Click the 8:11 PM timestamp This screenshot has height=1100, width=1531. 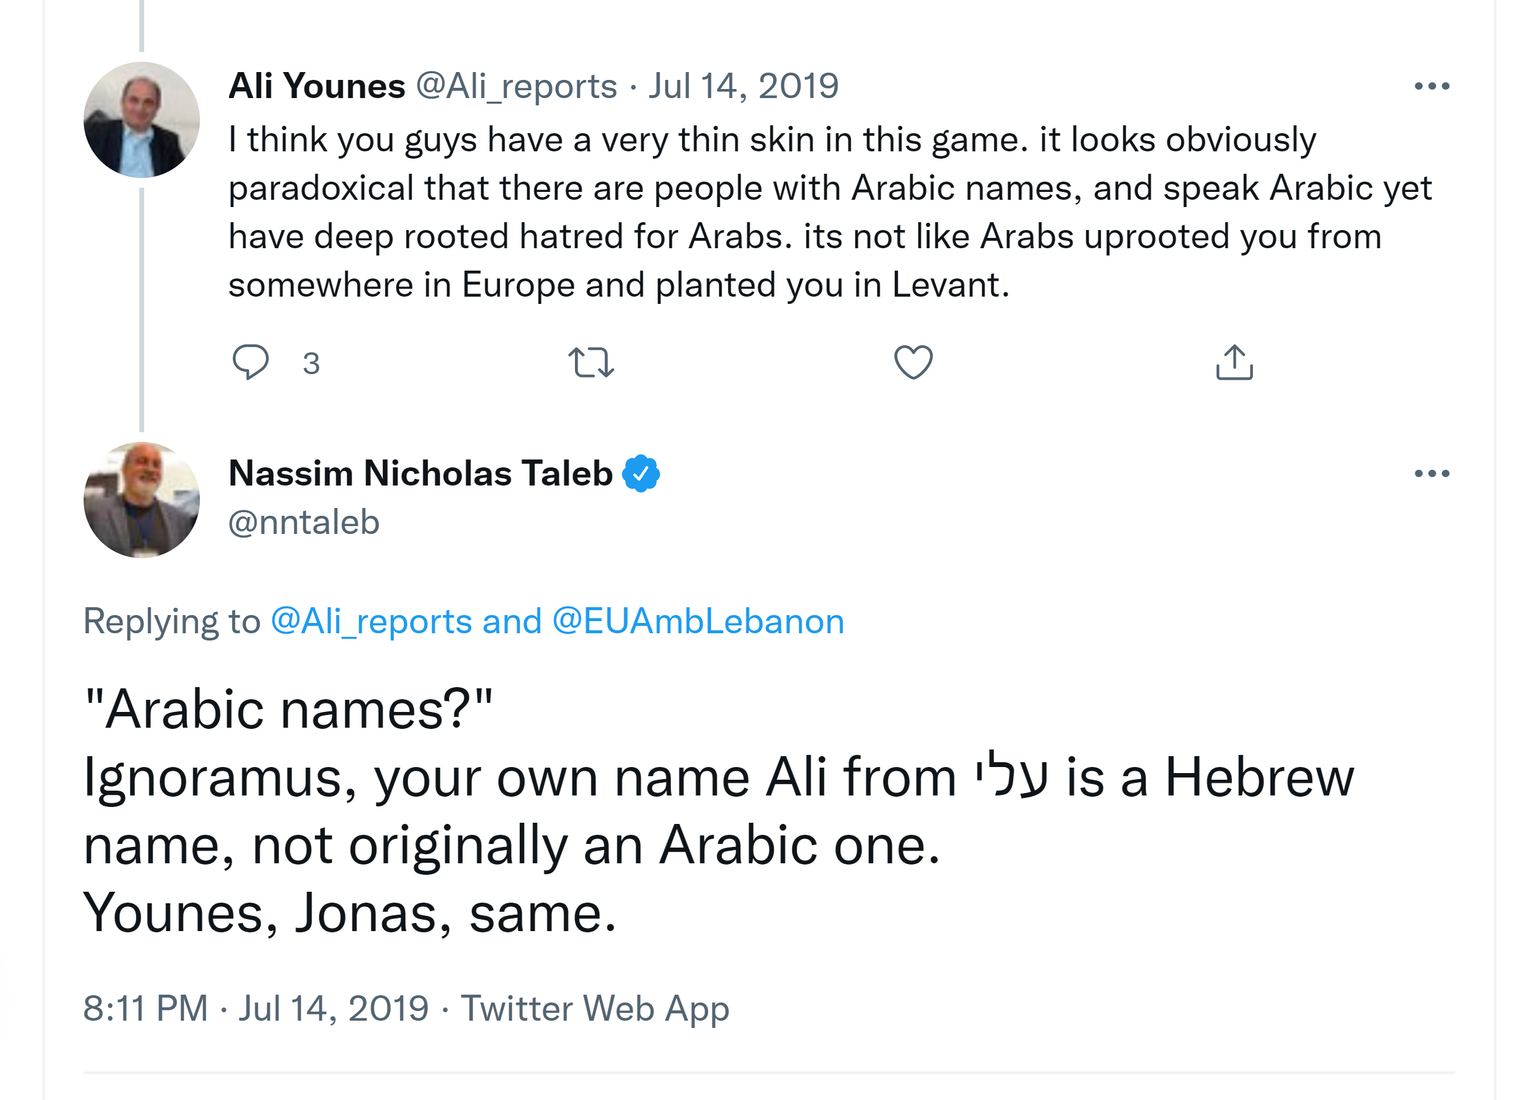(145, 1008)
